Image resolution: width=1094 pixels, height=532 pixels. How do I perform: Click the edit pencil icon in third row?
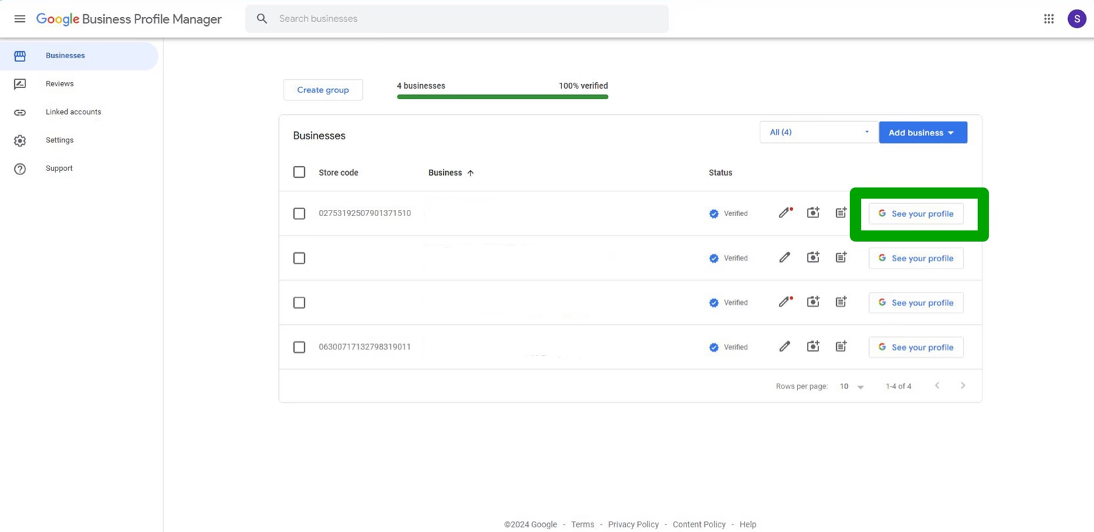785,302
